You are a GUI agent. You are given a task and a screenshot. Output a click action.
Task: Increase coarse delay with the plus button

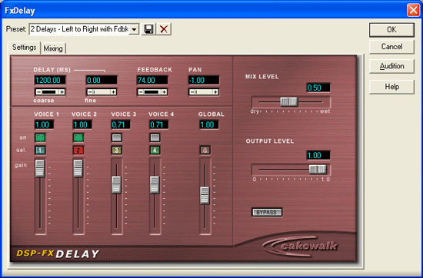point(62,92)
